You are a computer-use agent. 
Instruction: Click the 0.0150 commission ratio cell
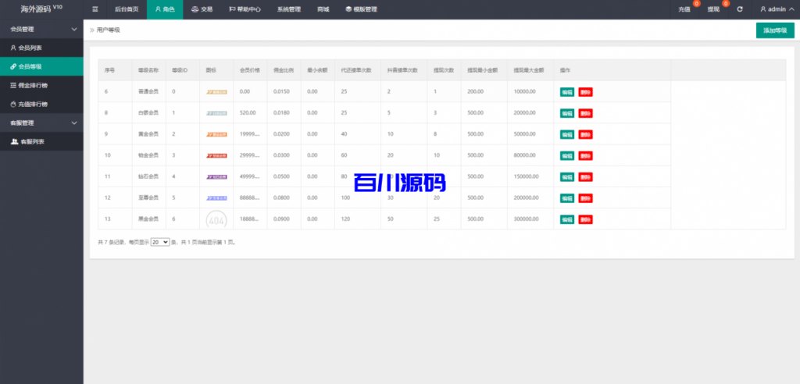(x=284, y=92)
